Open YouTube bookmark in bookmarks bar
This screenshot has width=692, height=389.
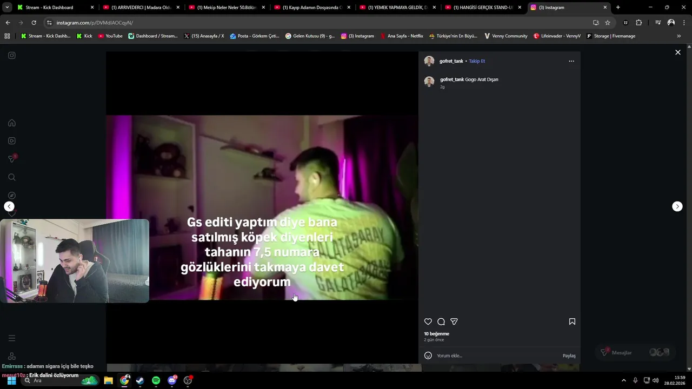coord(110,36)
